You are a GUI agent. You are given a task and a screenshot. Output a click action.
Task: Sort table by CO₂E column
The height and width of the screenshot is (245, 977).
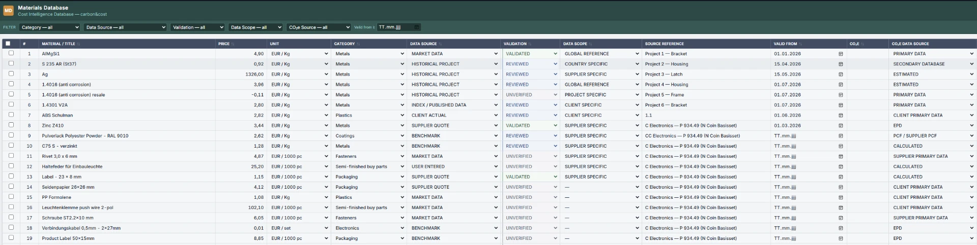point(863,44)
